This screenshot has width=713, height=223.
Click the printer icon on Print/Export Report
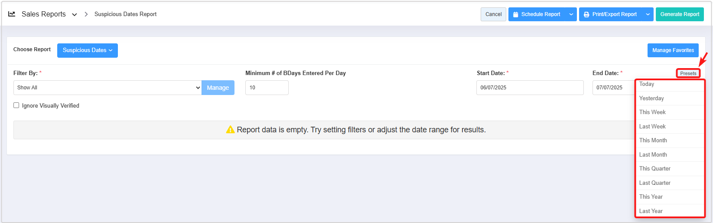tap(586, 14)
